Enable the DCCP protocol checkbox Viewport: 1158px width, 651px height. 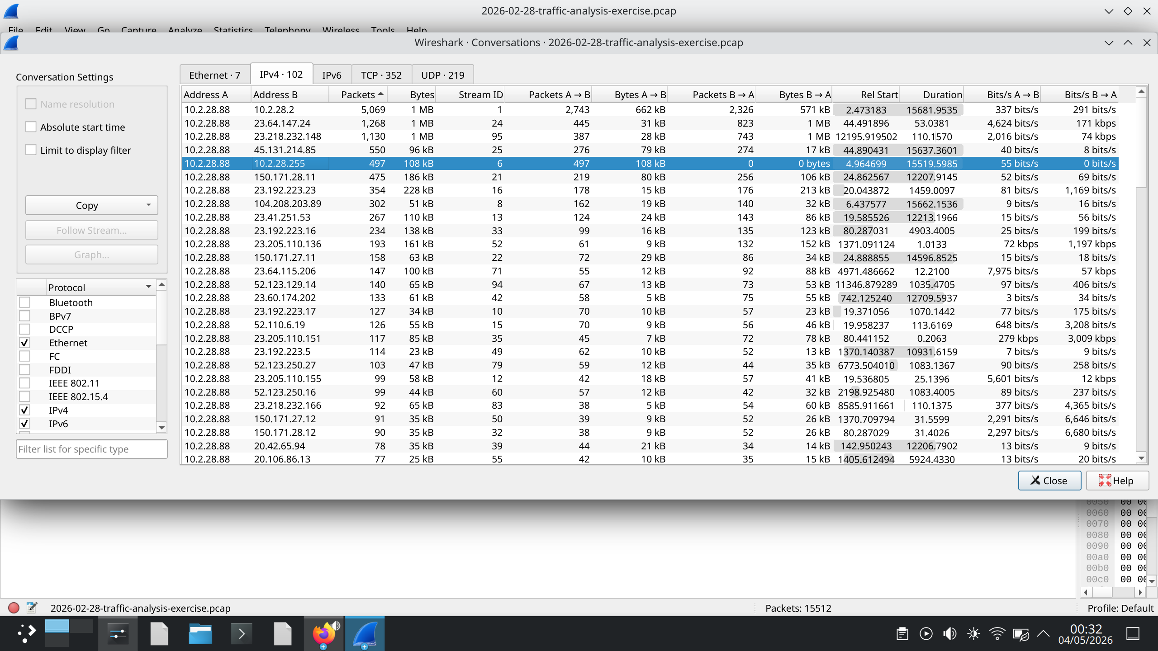[24, 329]
